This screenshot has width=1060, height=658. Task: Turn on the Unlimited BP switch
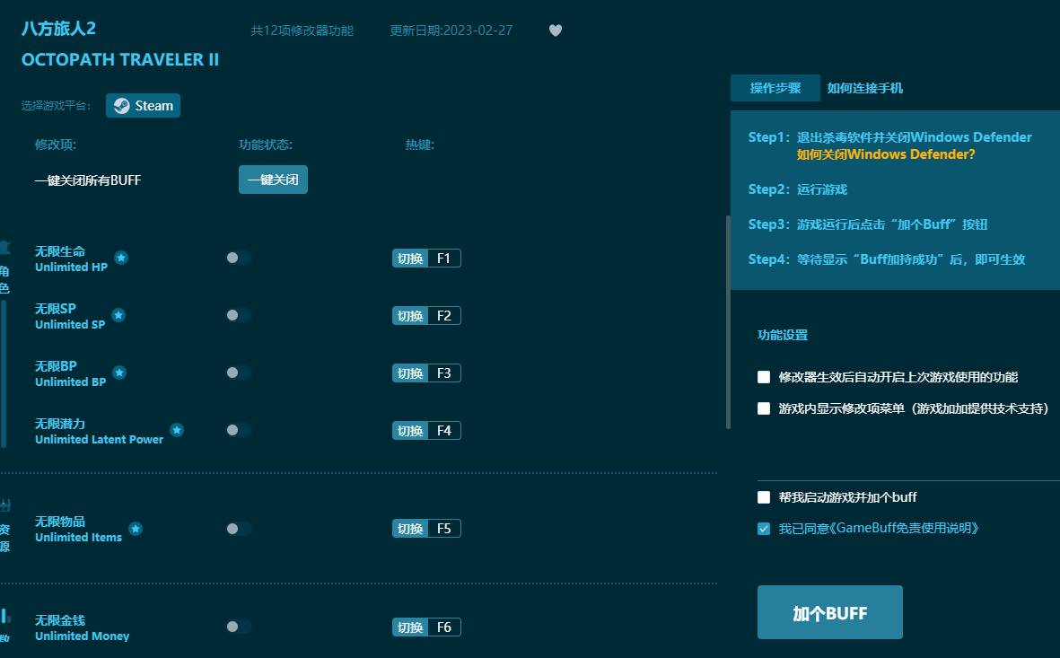tap(239, 373)
